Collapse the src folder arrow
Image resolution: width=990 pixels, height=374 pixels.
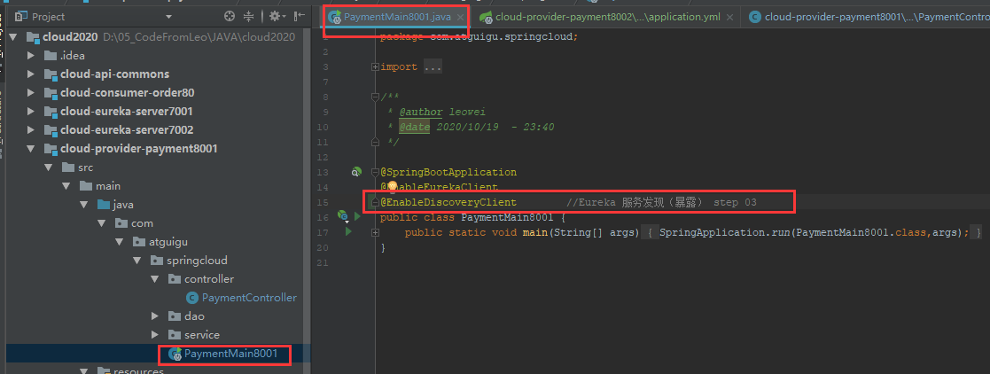[x=49, y=168]
